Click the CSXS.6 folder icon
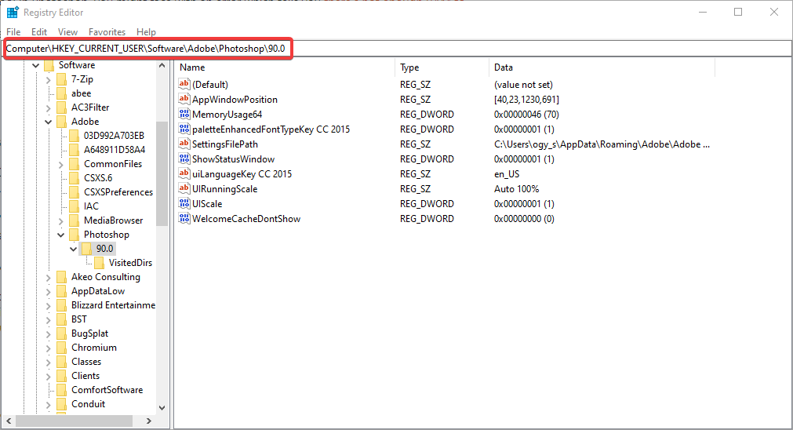This screenshot has width=793, height=430. tap(75, 179)
